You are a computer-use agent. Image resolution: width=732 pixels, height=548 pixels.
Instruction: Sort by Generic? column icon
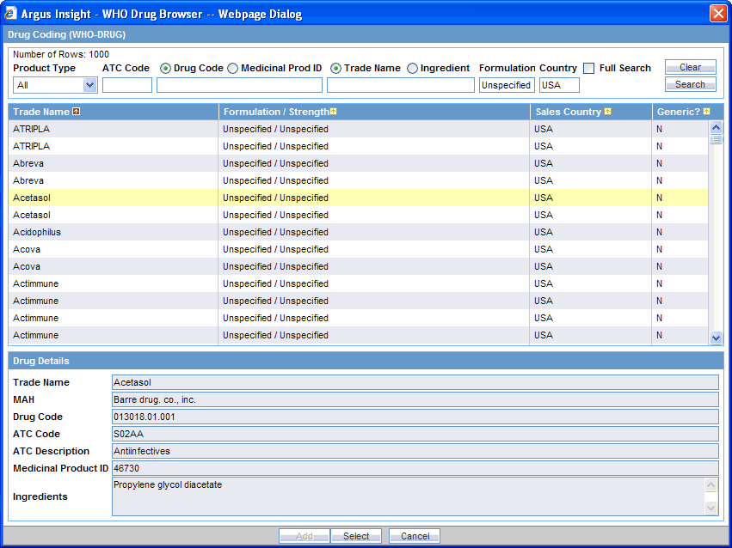(706, 112)
